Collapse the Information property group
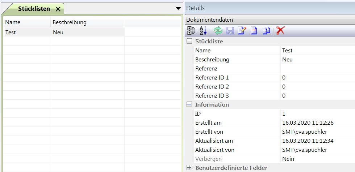The image size is (355, 172). [x=189, y=105]
